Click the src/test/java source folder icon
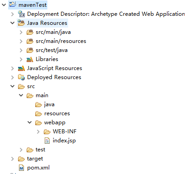The image size is (195, 174). pyautogui.click(x=30, y=50)
